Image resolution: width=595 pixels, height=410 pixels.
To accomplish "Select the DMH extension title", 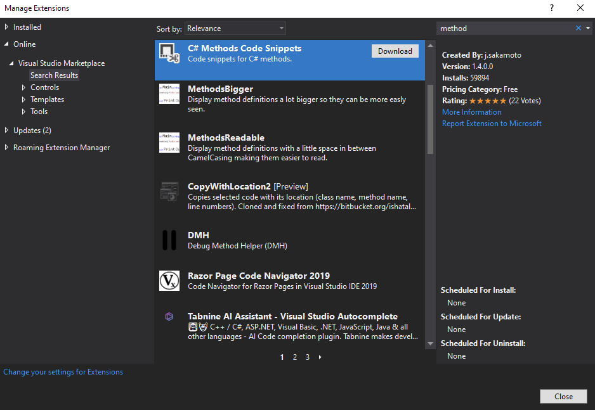I will [199, 235].
